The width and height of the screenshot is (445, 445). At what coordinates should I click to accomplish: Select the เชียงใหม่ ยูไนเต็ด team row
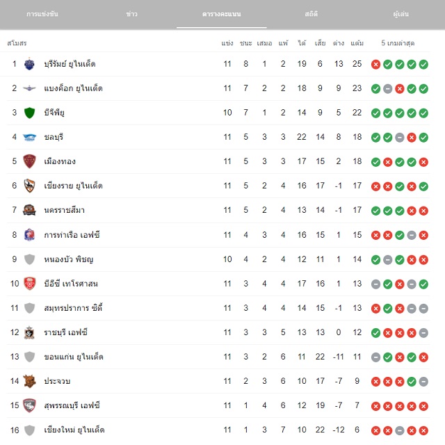tap(218, 430)
